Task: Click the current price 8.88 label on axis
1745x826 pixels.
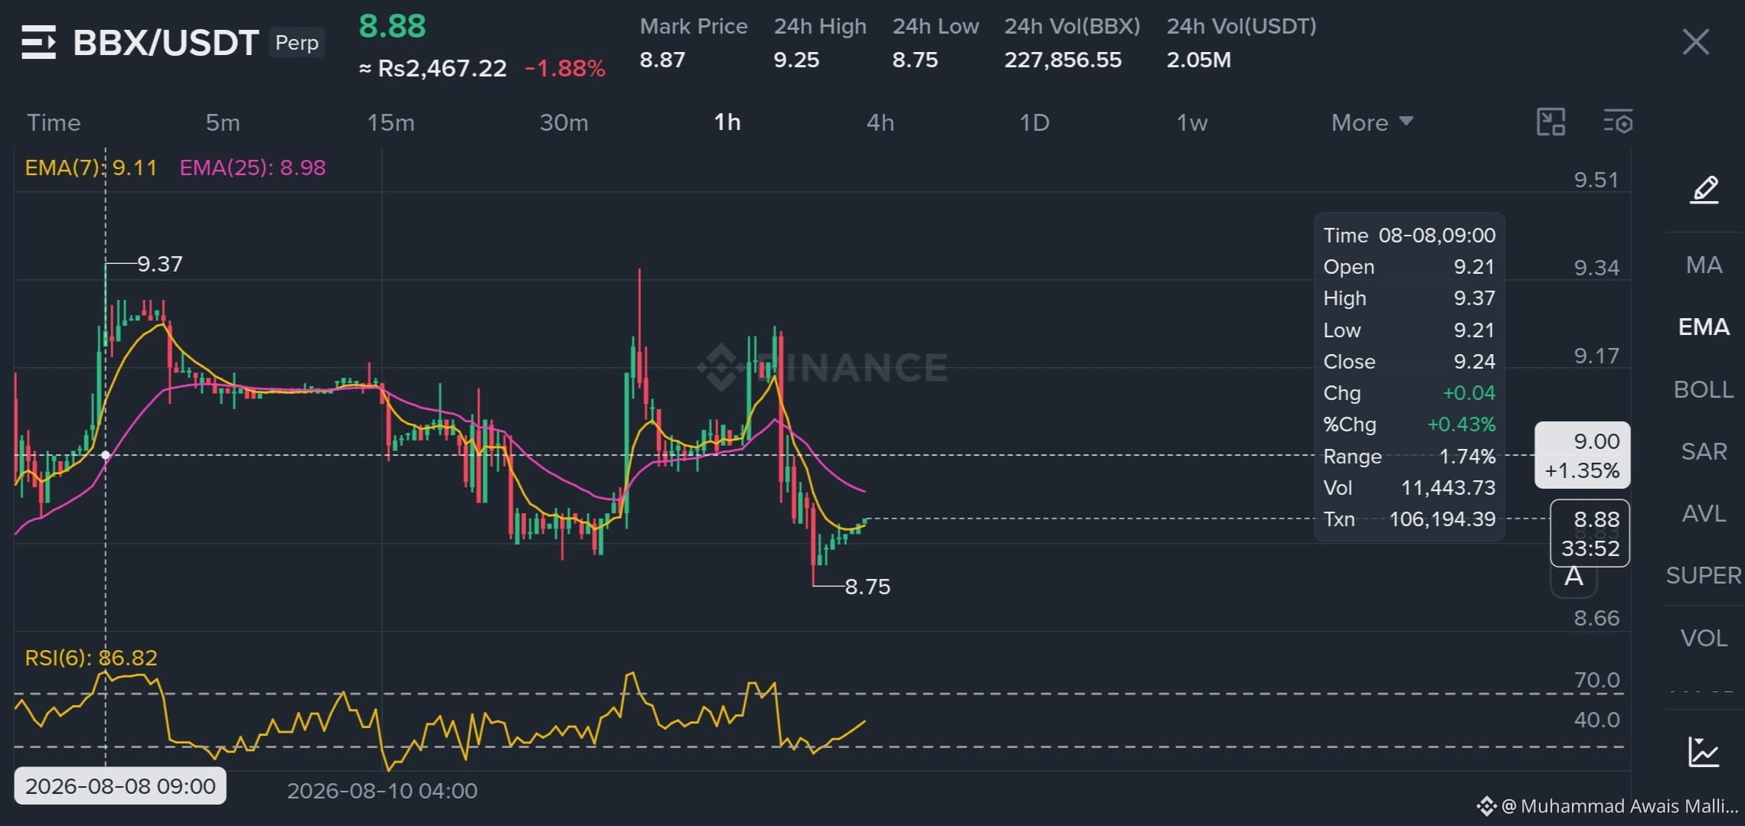Action: click(x=1590, y=533)
